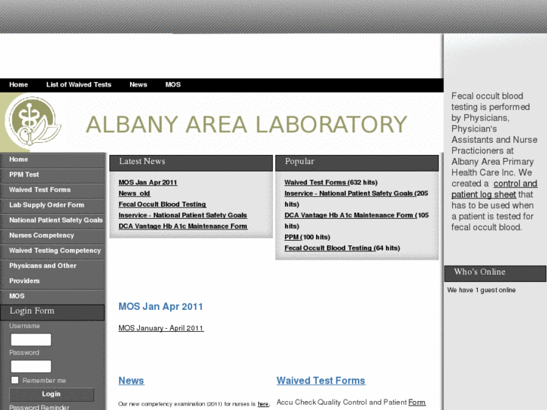The image size is (547, 410).
Task: Click the ALBANY AREA LABORATORY title banner
Action: pyautogui.click(x=246, y=125)
